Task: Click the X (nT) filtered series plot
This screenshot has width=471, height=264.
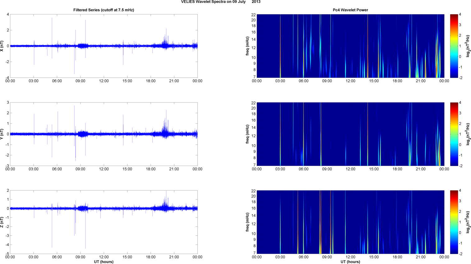Action: pos(104,46)
